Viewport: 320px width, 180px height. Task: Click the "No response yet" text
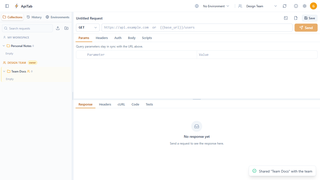[197, 136]
